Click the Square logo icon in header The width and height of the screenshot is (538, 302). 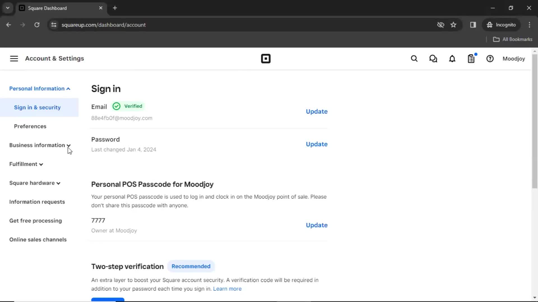pos(266,59)
